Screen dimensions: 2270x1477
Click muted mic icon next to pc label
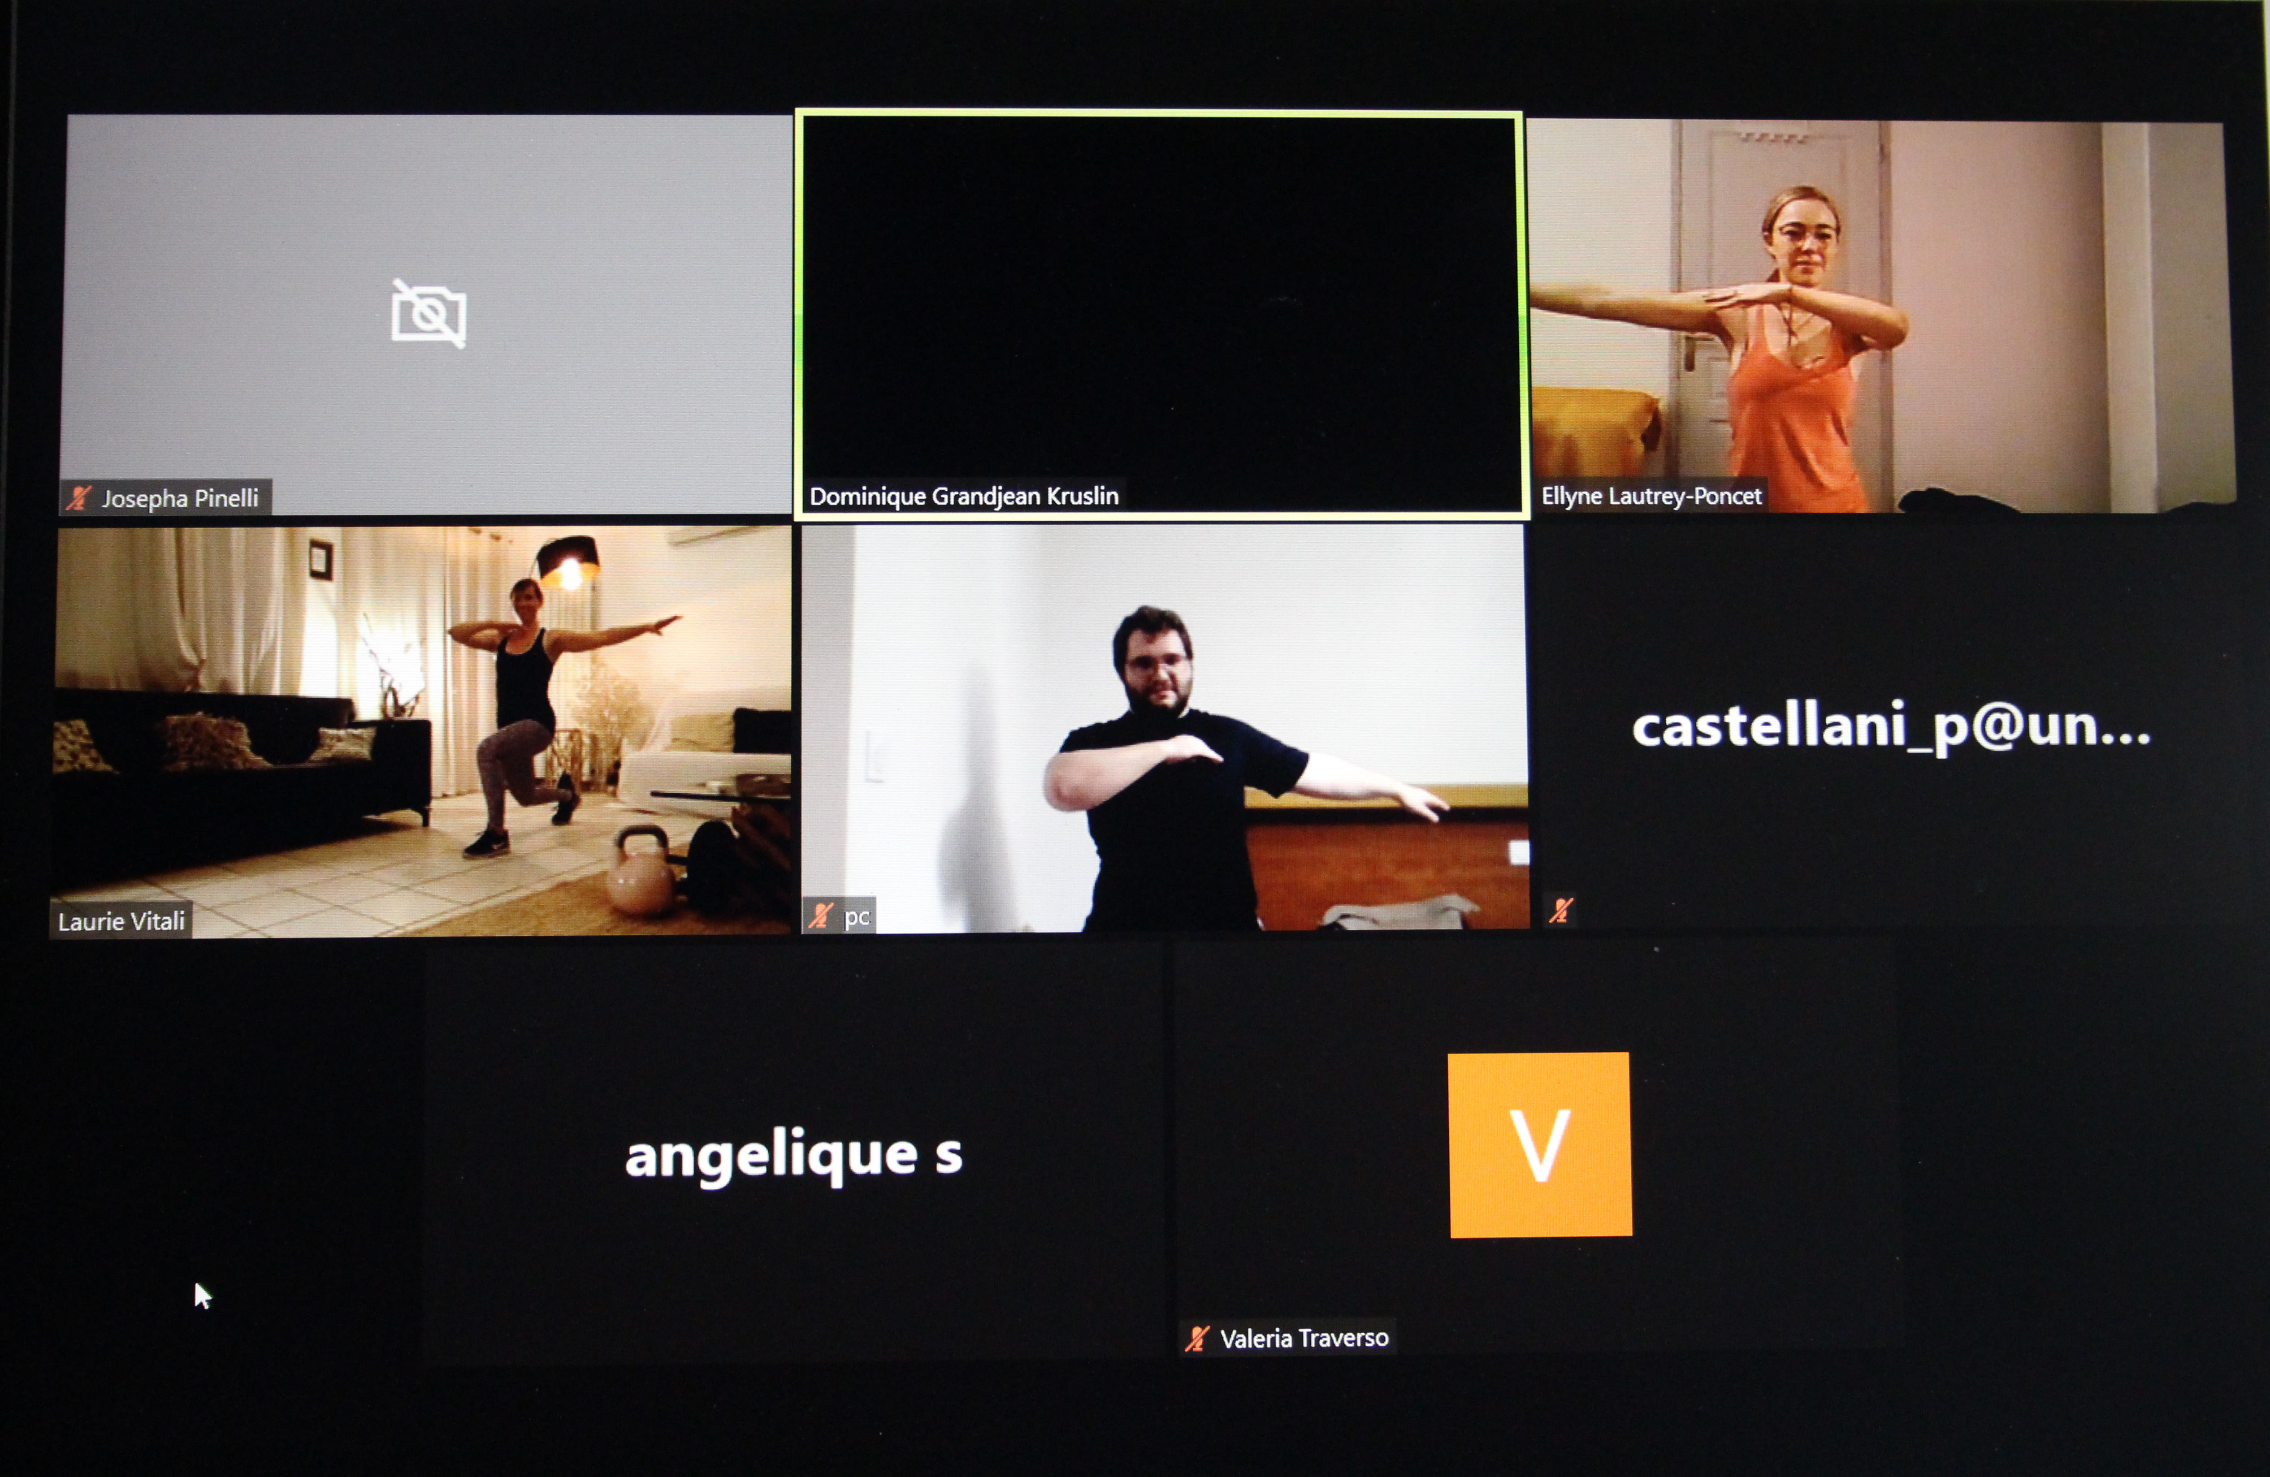pos(820,916)
